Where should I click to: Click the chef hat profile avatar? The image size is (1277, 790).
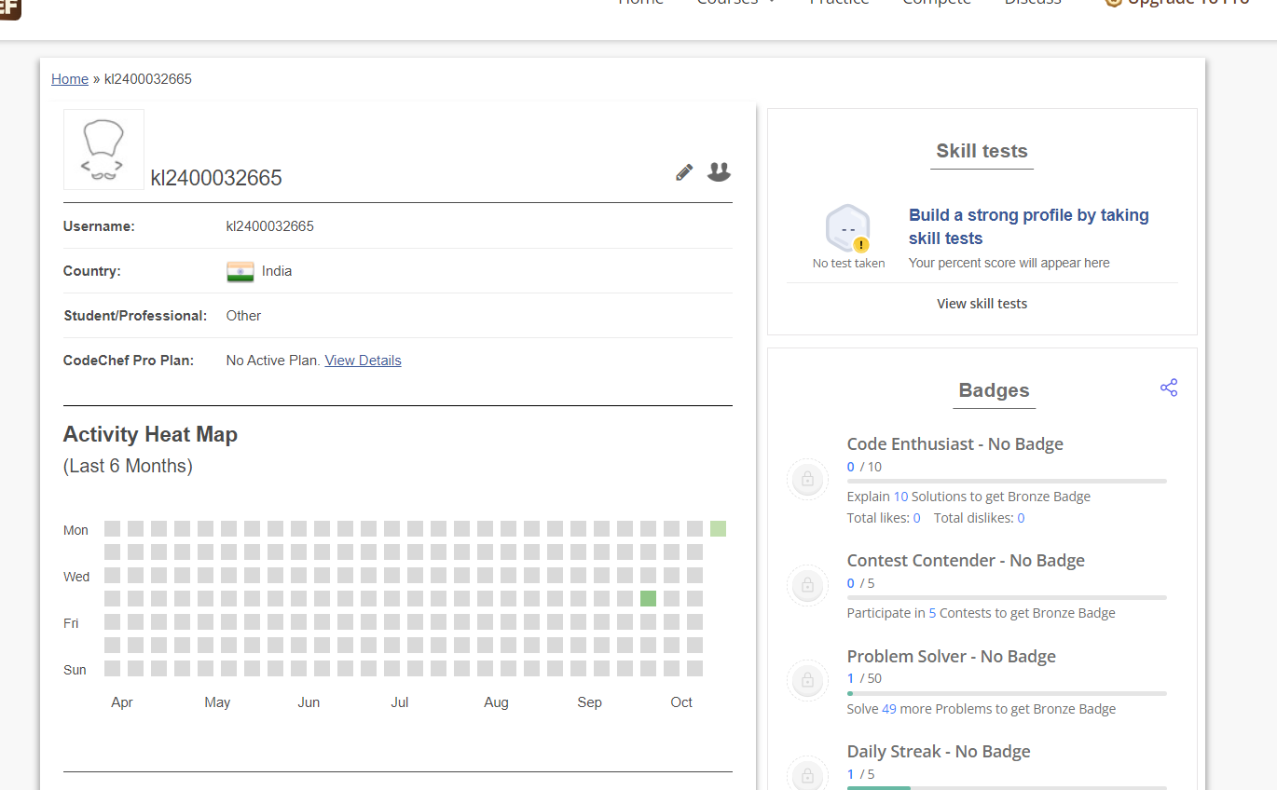103,150
